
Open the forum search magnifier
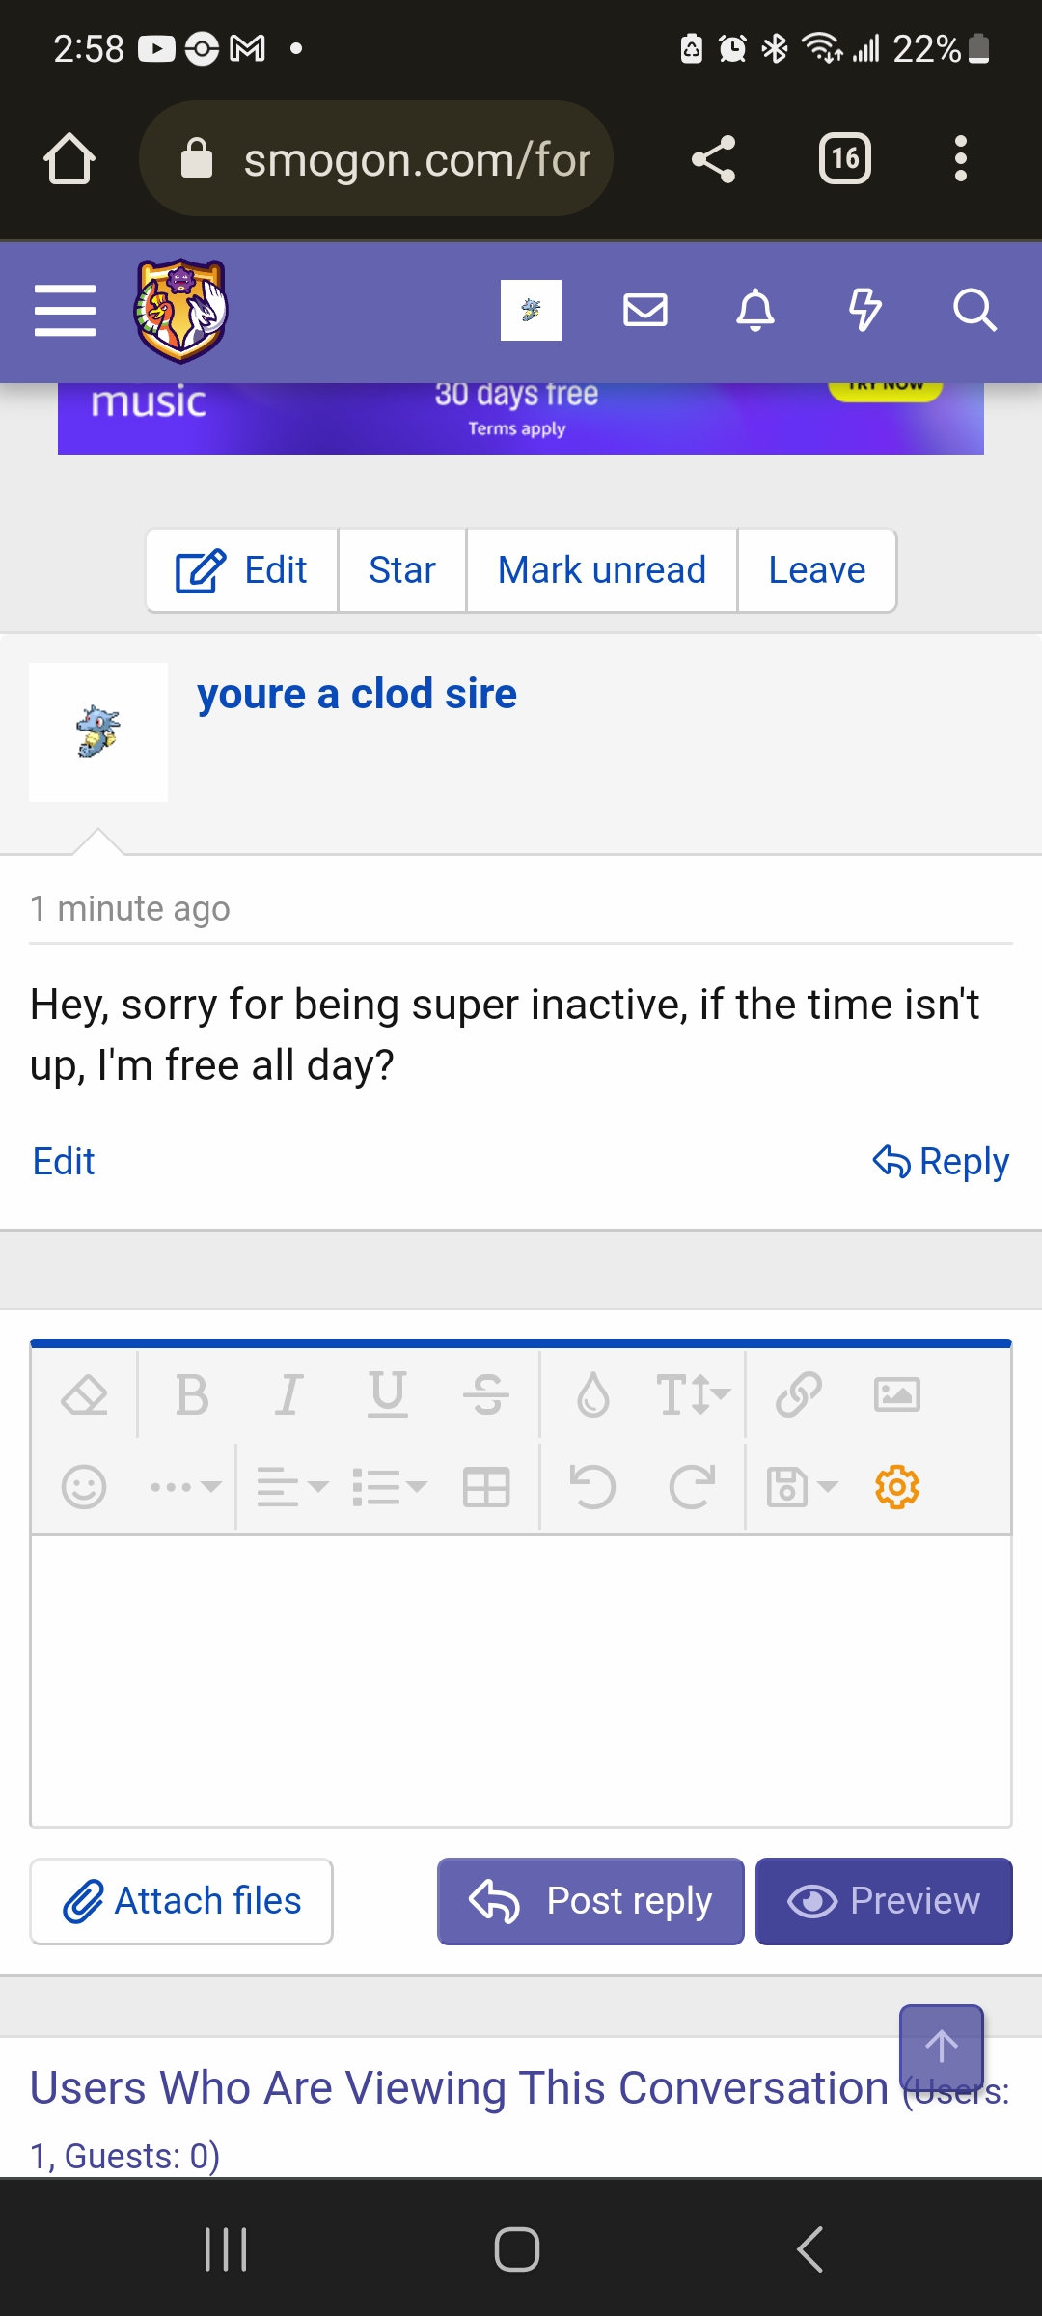coord(974,311)
